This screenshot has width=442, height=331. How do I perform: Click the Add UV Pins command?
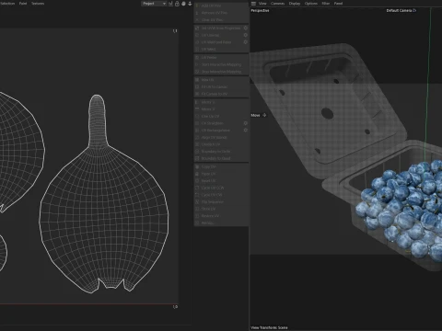(221, 6)
